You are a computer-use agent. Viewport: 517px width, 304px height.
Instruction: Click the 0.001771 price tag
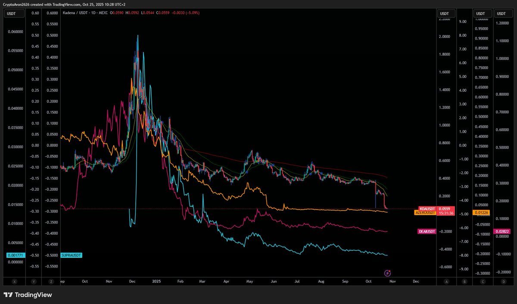[x=16, y=255]
